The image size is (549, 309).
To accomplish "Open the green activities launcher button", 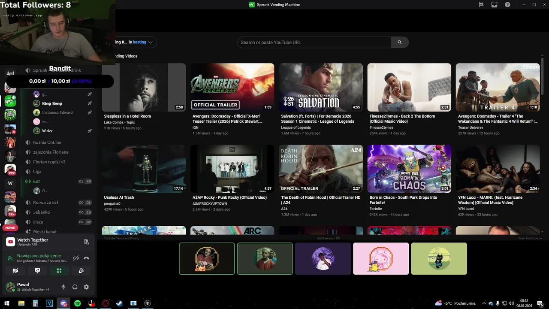I will (59, 271).
